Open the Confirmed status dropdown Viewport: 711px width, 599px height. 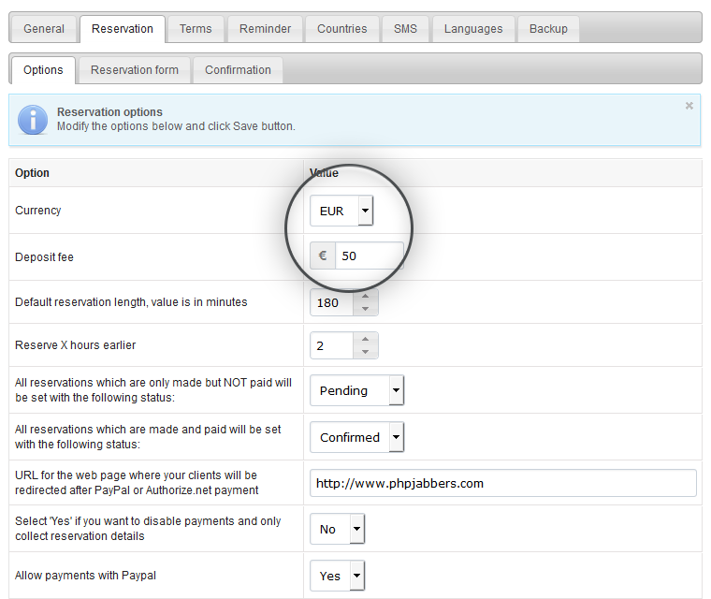(356, 437)
